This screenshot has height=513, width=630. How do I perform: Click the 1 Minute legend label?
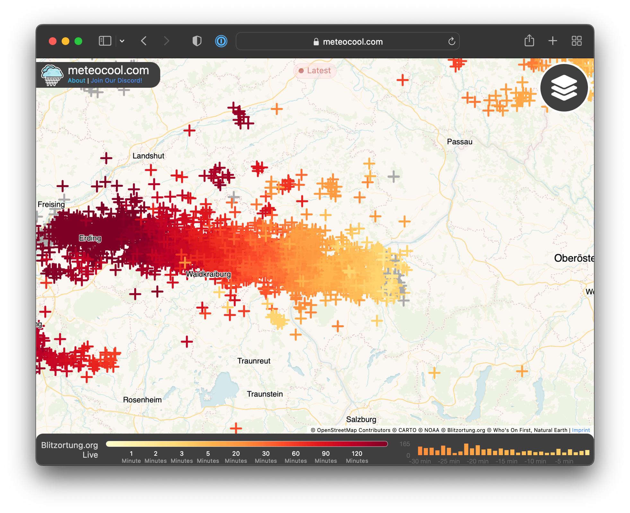pos(131,457)
